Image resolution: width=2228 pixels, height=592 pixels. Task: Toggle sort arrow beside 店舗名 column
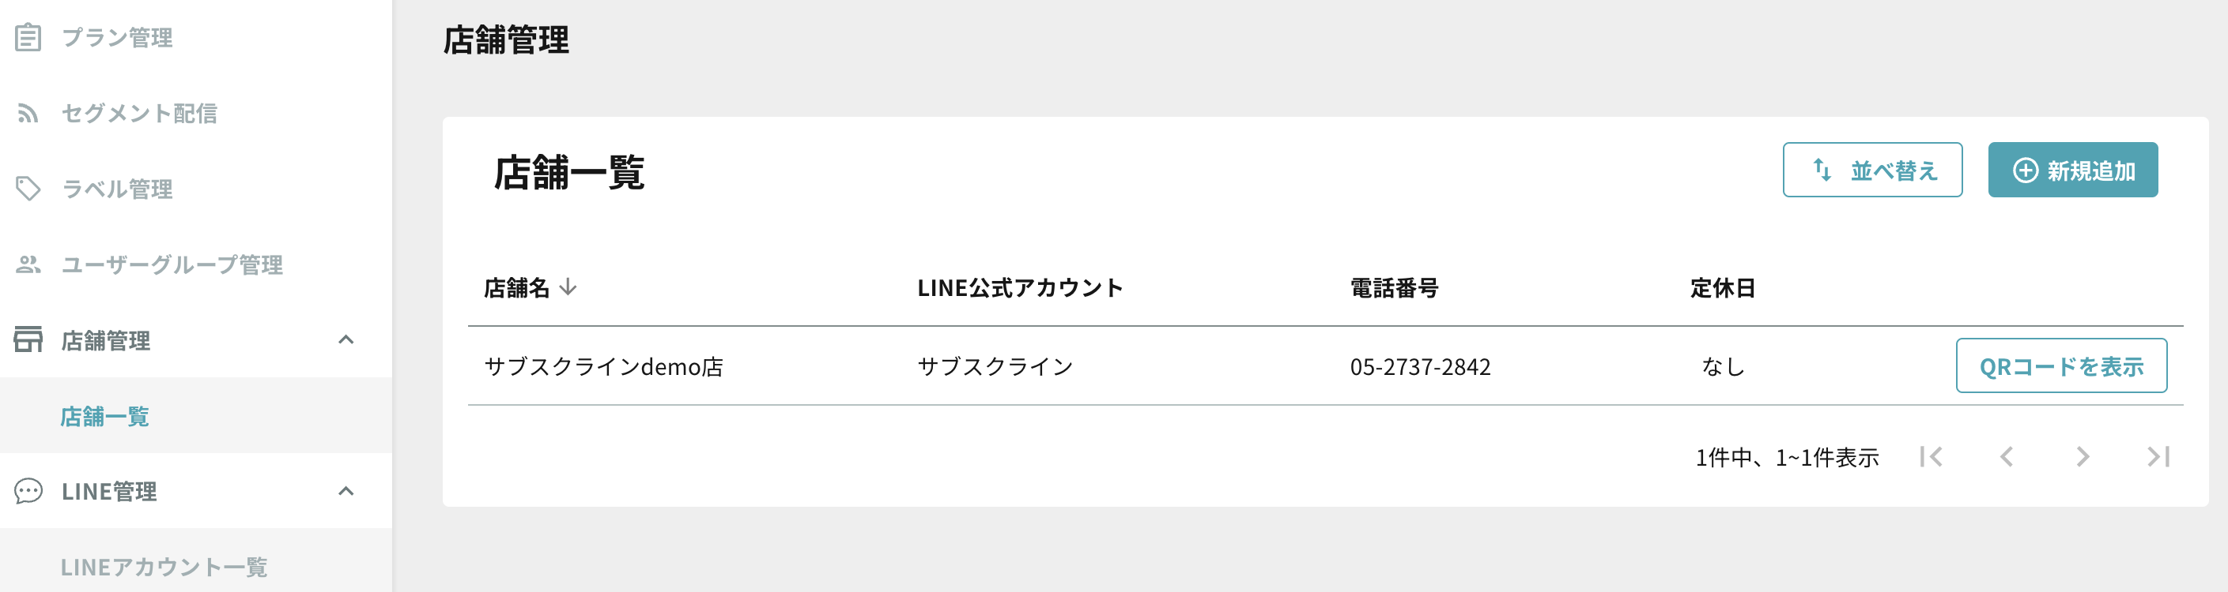(568, 287)
